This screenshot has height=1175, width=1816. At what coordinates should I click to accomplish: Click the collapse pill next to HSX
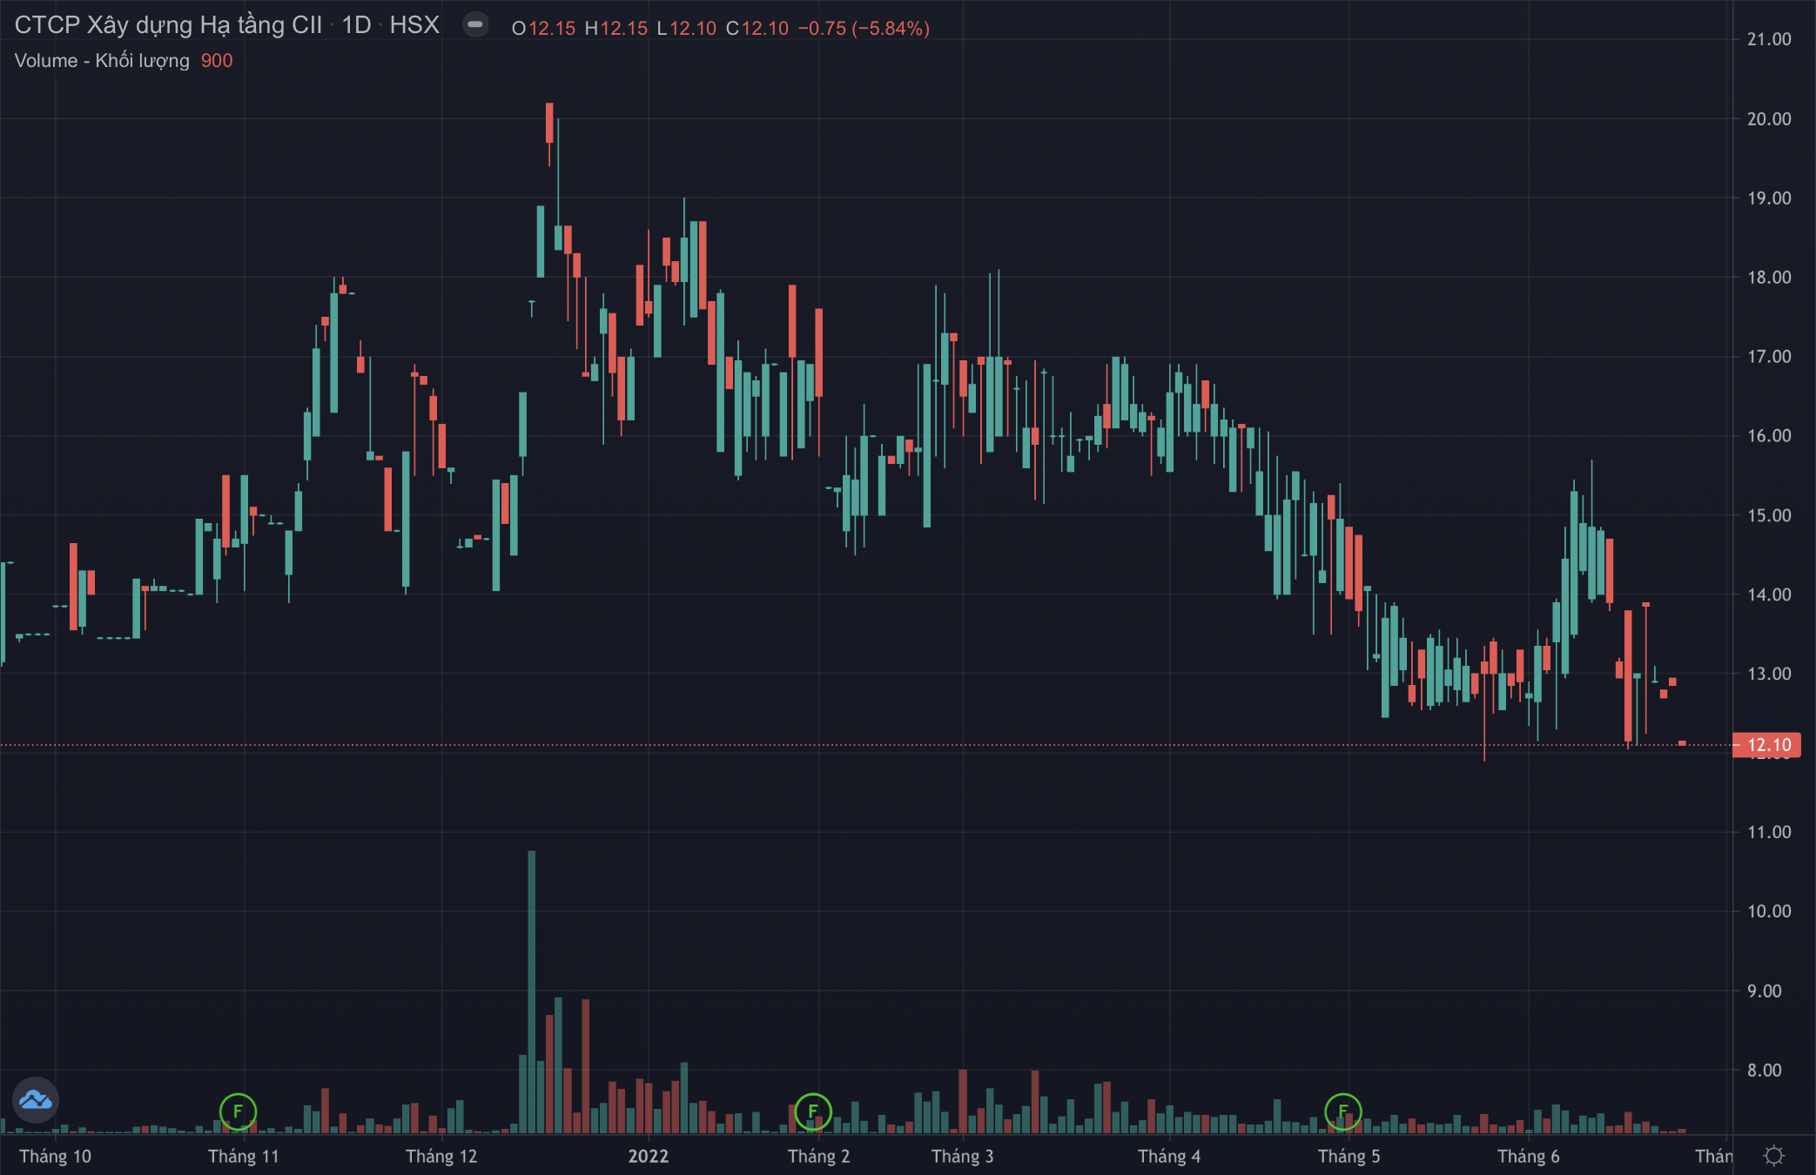(475, 24)
